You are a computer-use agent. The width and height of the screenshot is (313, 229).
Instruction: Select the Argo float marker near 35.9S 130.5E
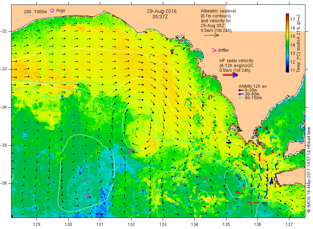click(85, 180)
